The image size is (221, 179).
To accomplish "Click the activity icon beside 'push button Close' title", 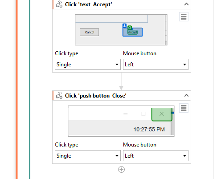I will pos(59,95).
